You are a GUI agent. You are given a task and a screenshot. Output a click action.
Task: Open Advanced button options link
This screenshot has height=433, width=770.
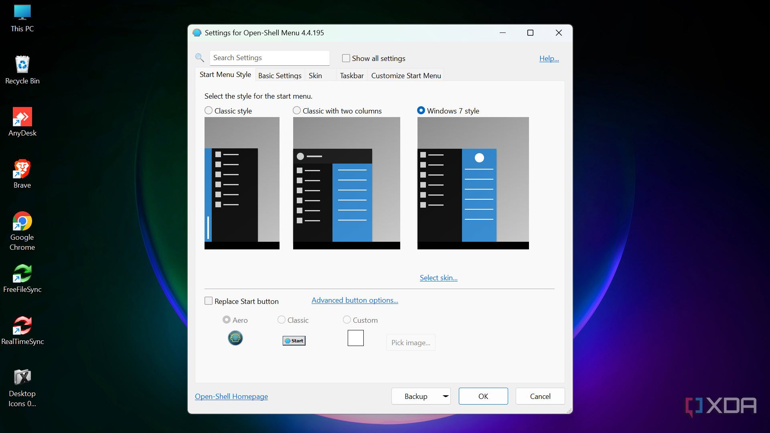click(x=355, y=300)
